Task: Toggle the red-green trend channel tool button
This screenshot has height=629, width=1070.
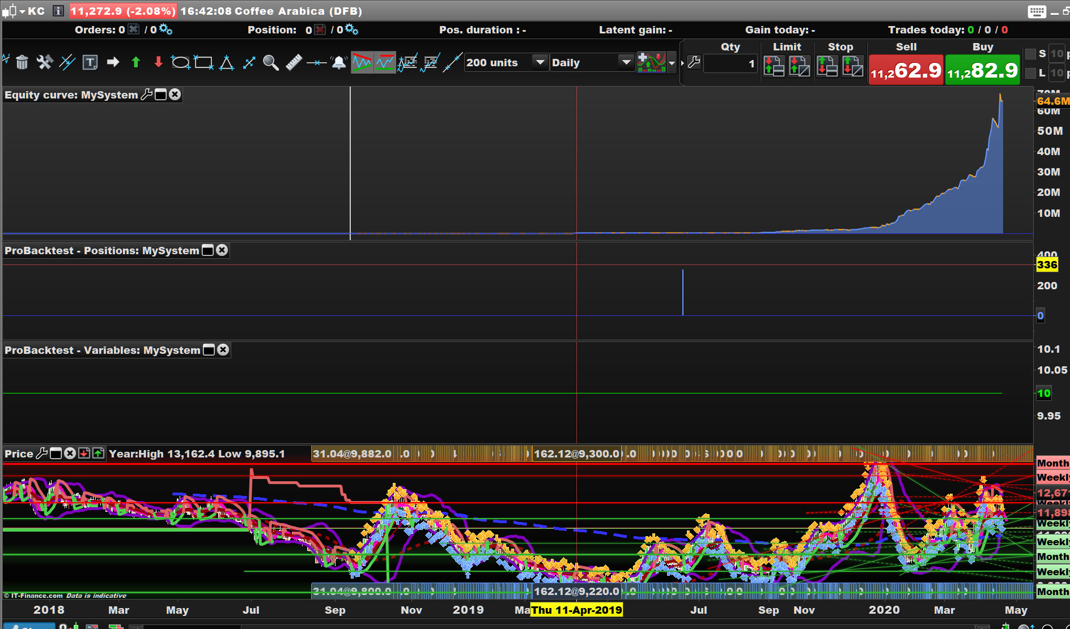Action: (362, 62)
